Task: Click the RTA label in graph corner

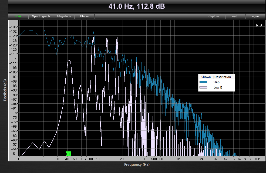Action: (259, 25)
